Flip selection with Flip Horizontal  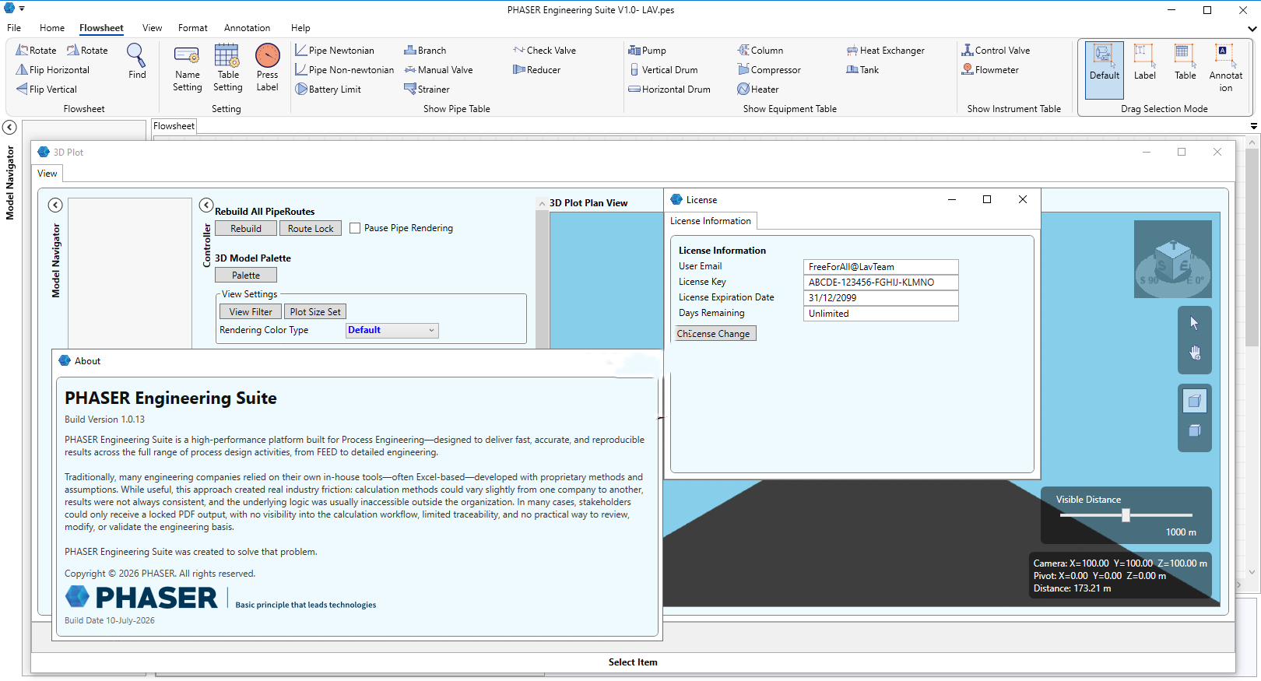point(52,70)
